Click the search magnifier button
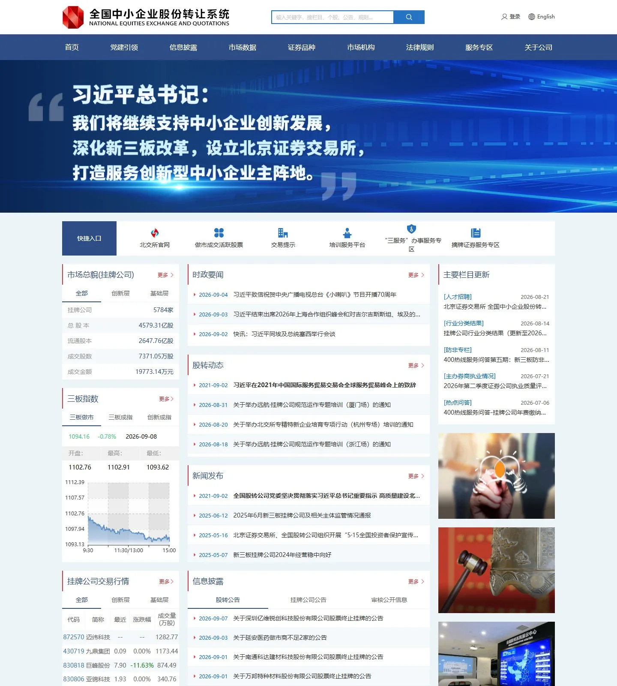This screenshot has width=617, height=686. coord(409,17)
